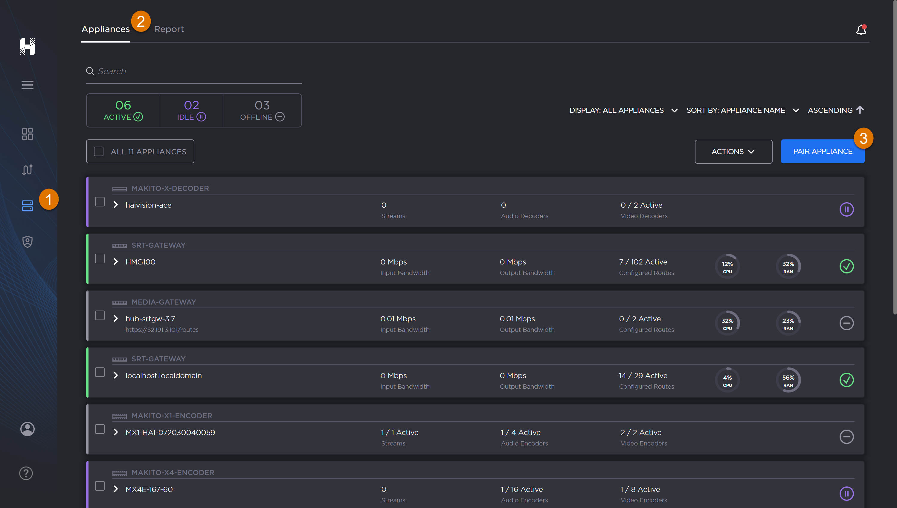
Task: Open the help question mark icon
Action: [x=26, y=474]
